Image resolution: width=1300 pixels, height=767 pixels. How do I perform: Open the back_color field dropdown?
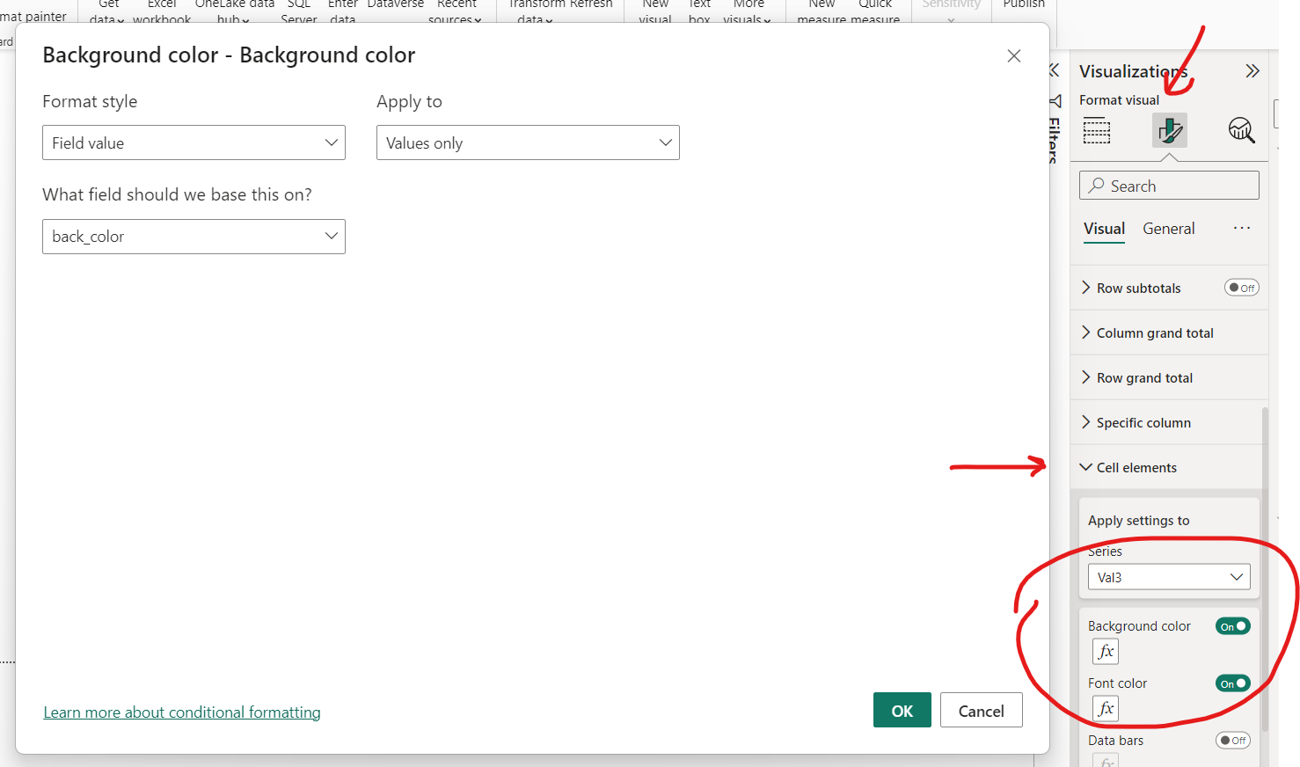point(194,237)
